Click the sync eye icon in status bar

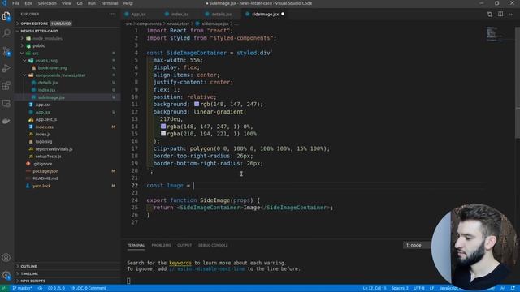point(40,288)
